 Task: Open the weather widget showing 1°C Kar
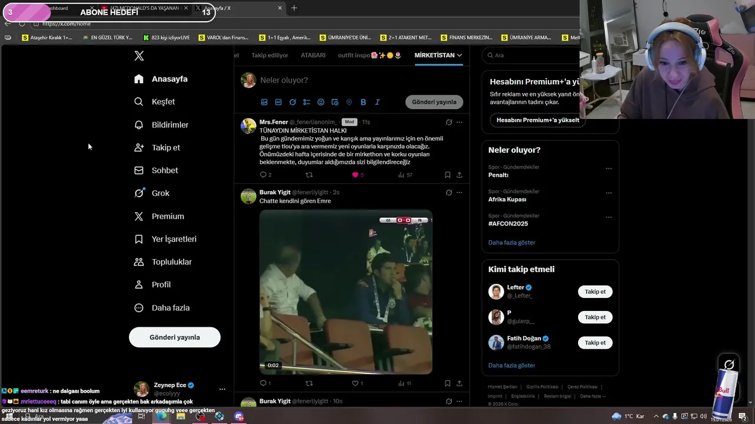629,416
